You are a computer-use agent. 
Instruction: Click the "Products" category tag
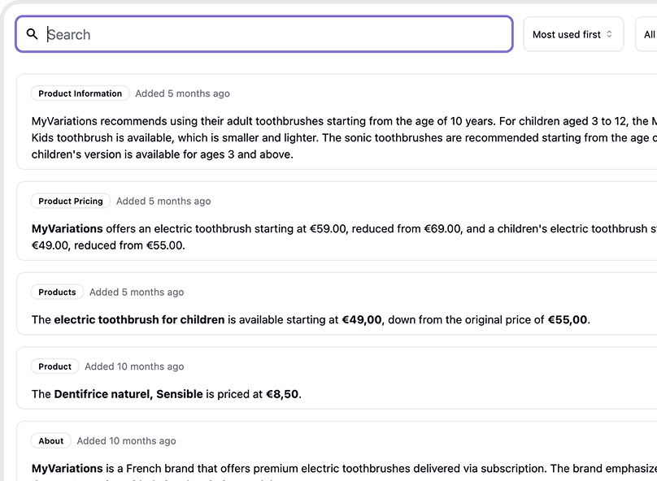(57, 292)
